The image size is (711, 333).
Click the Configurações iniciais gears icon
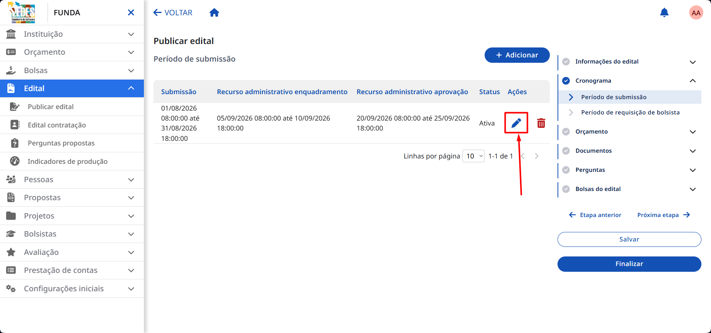click(11, 289)
